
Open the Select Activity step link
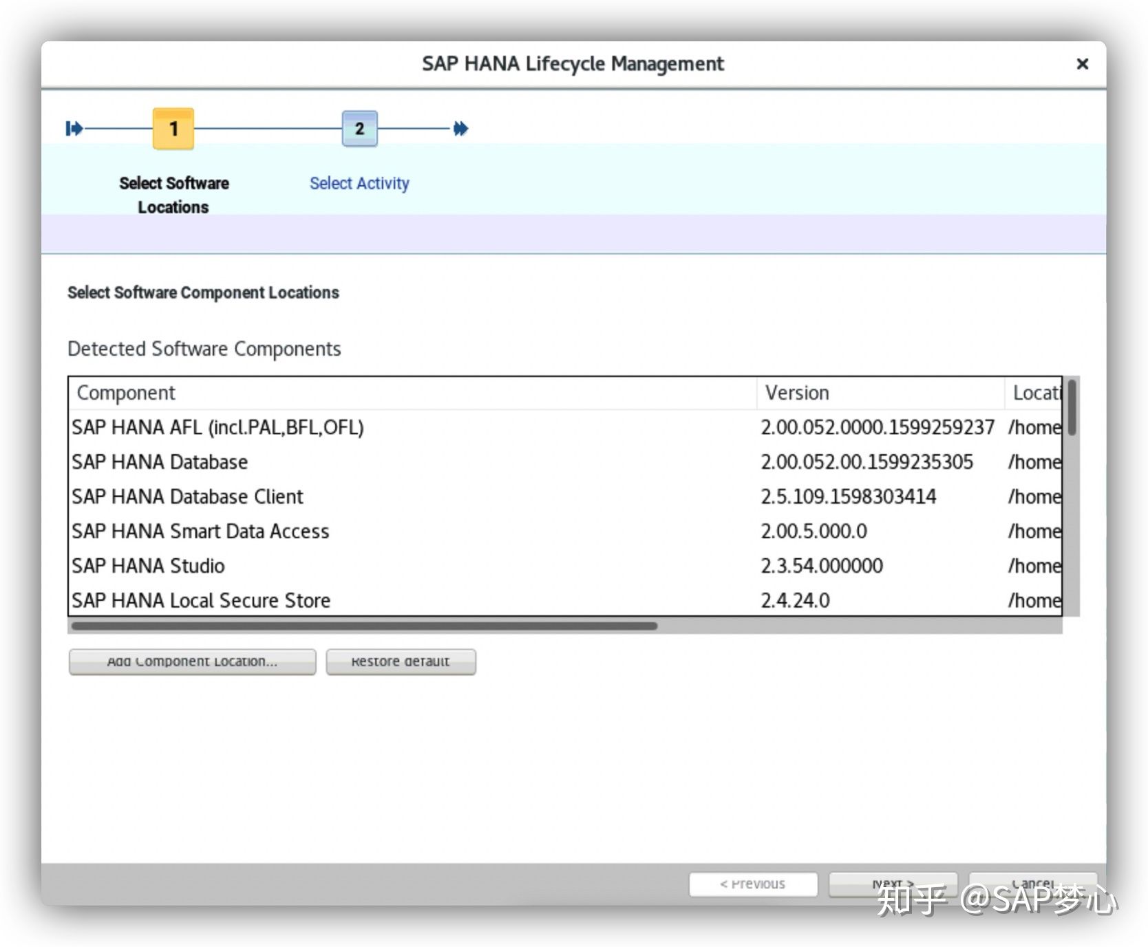[359, 183]
